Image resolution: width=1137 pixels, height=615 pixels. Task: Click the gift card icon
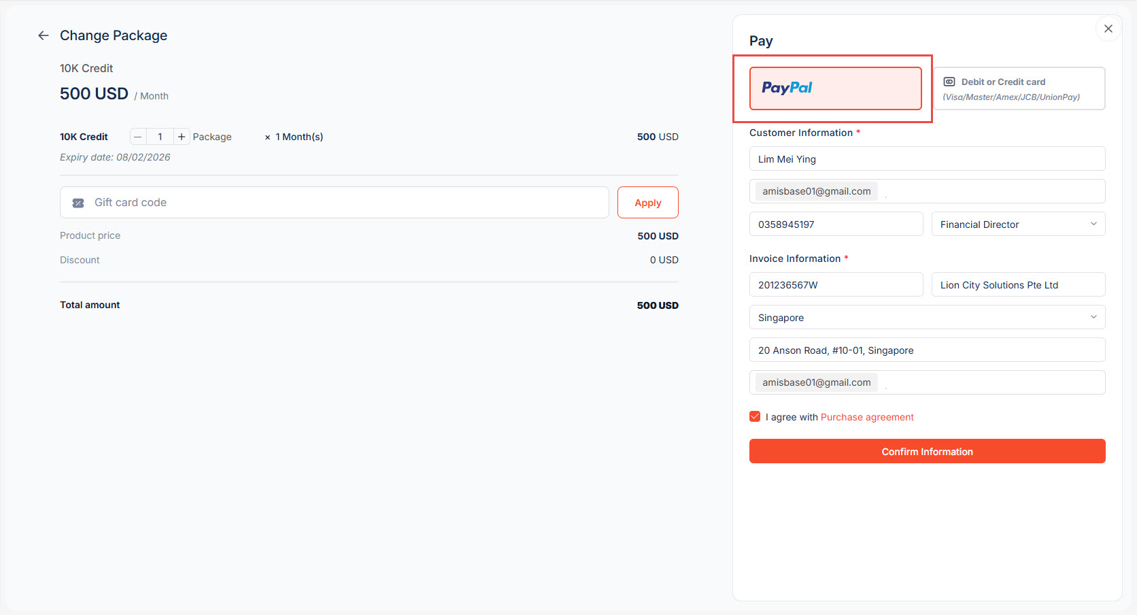(78, 203)
